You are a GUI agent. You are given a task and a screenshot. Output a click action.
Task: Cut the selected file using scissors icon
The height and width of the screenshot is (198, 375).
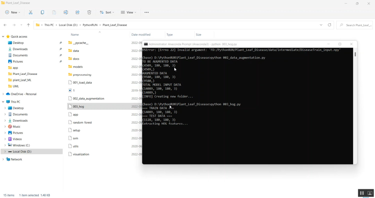(x=30, y=12)
